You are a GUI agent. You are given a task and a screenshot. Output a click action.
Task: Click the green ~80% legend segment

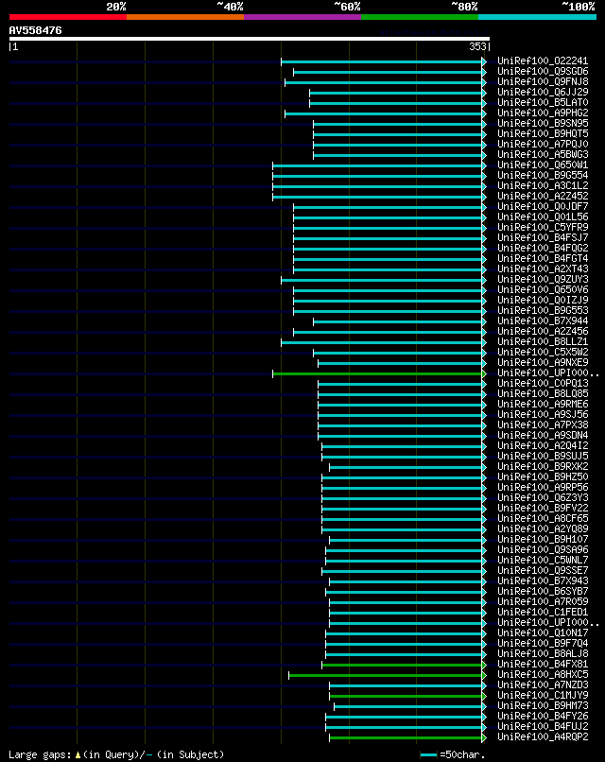(420, 17)
